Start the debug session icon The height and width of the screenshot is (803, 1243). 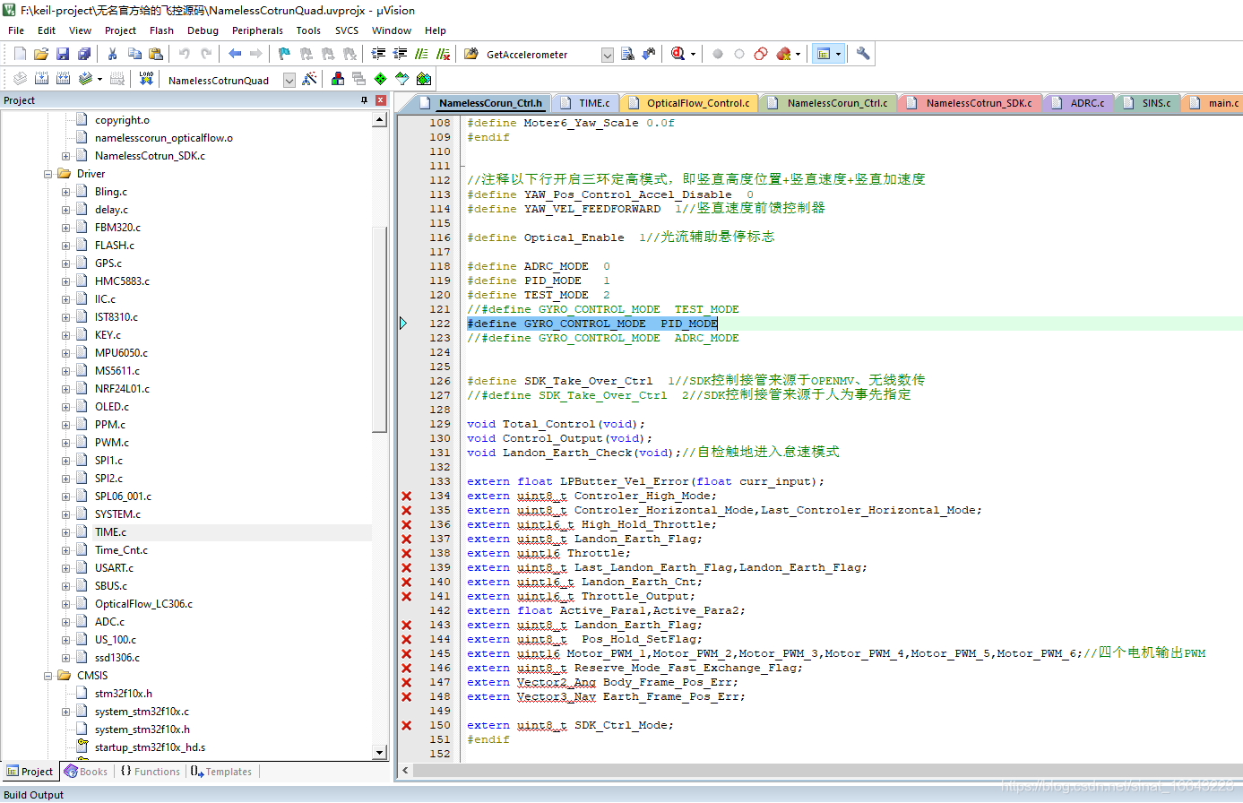tap(678, 54)
